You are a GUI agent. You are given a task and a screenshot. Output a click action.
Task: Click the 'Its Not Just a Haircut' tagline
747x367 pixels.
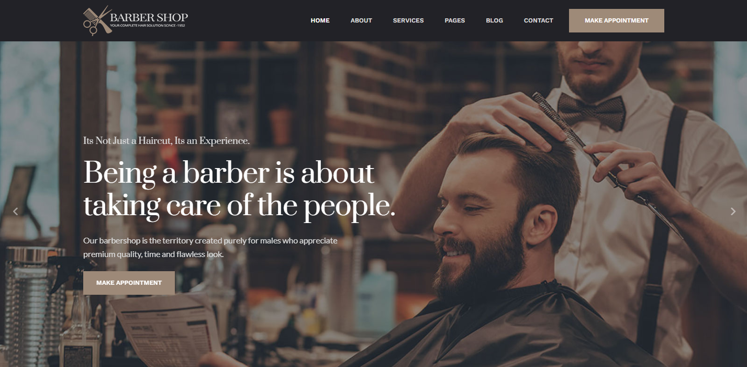tap(166, 141)
